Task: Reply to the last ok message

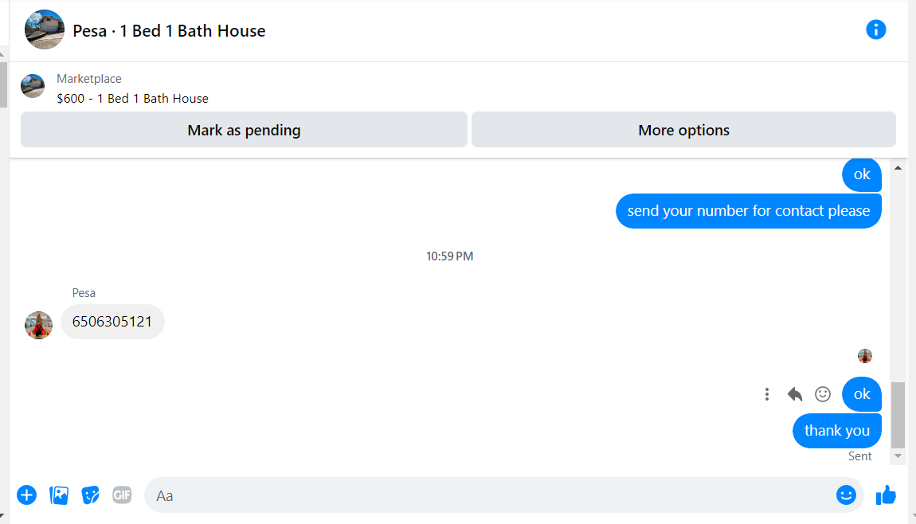Action: (794, 394)
